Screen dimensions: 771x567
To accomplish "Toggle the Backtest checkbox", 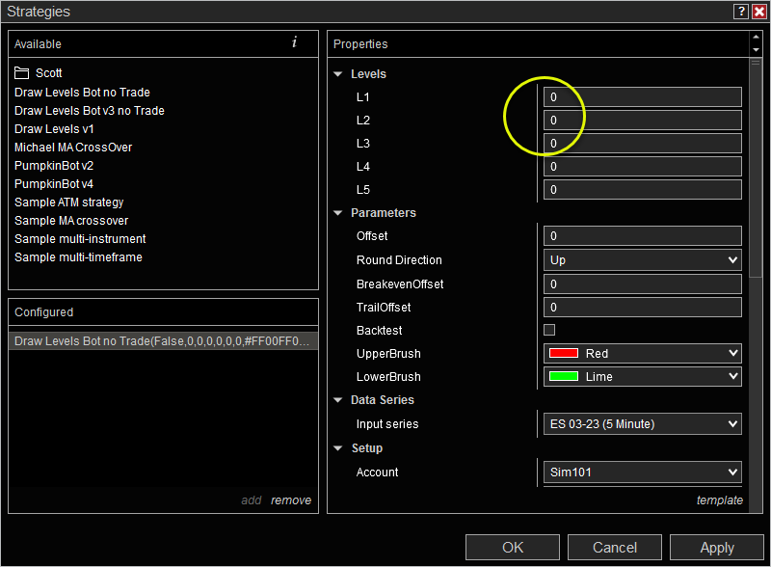I will pyautogui.click(x=549, y=330).
